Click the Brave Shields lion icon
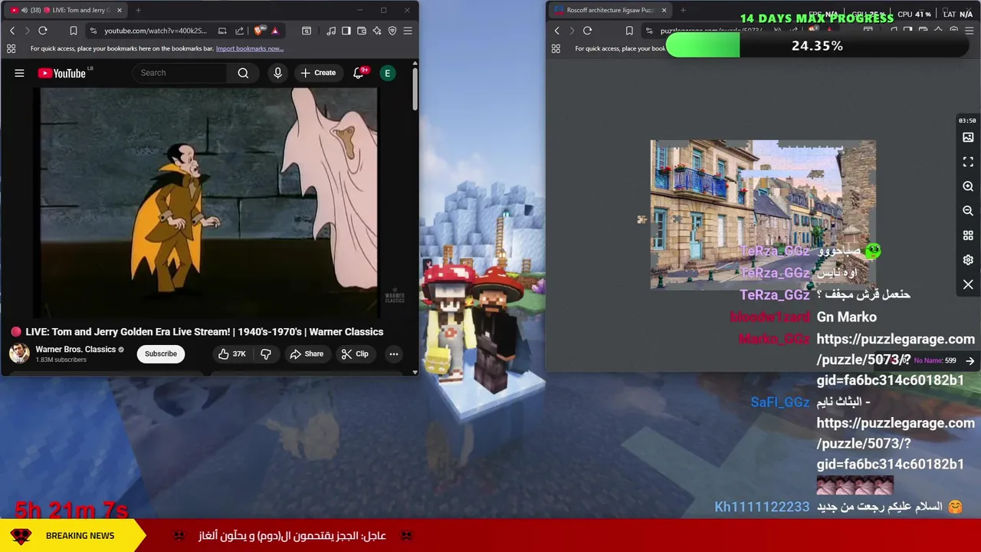This screenshot has width=981, height=552. tap(259, 31)
